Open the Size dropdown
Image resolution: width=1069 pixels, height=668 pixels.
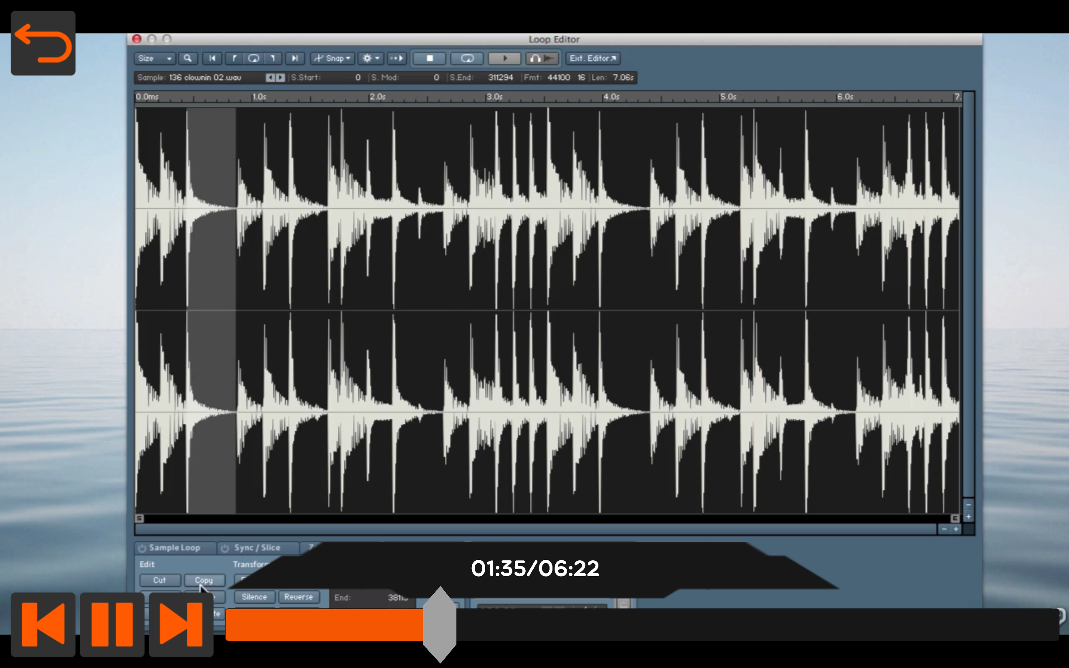click(155, 58)
